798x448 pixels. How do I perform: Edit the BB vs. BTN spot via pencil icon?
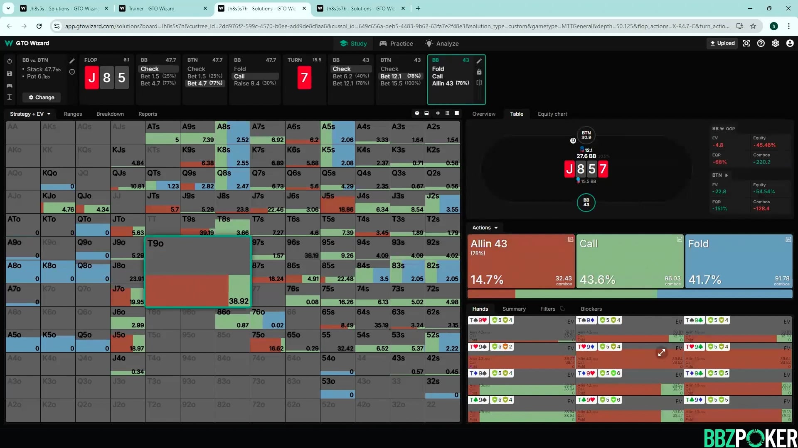[72, 61]
